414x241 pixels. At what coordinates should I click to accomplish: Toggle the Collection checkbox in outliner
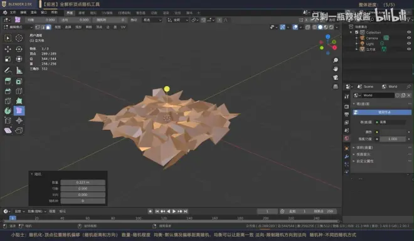(x=356, y=32)
